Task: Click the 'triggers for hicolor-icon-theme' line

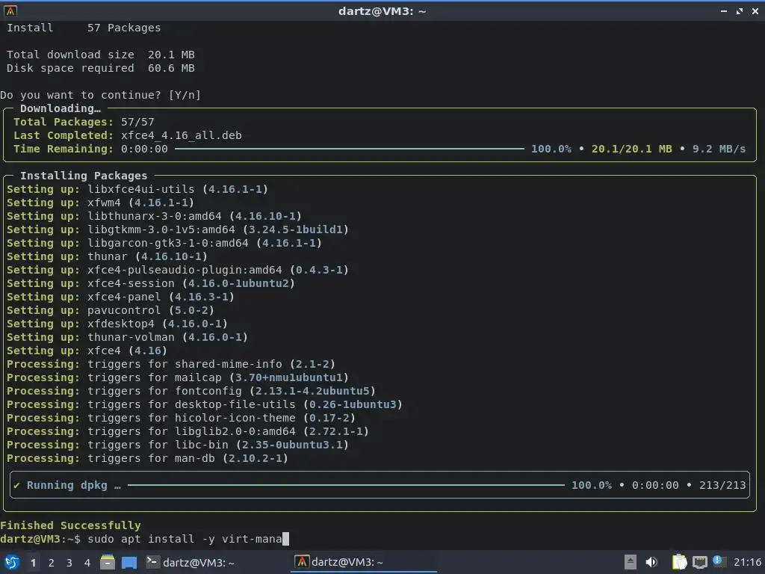Action: click(x=181, y=418)
